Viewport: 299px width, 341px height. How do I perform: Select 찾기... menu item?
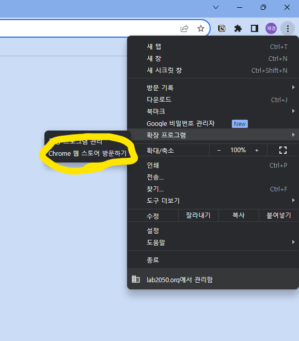pos(213,189)
